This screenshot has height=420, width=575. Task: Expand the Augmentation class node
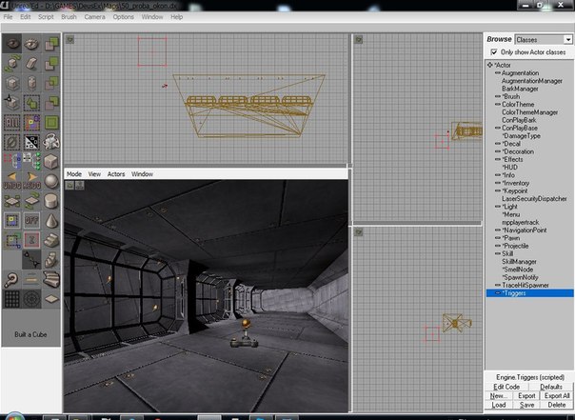tap(498, 73)
